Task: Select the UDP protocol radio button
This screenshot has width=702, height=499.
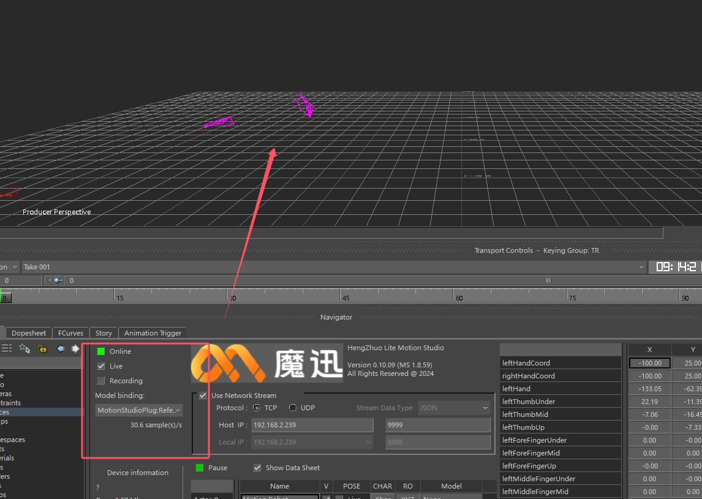Action: point(293,408)
